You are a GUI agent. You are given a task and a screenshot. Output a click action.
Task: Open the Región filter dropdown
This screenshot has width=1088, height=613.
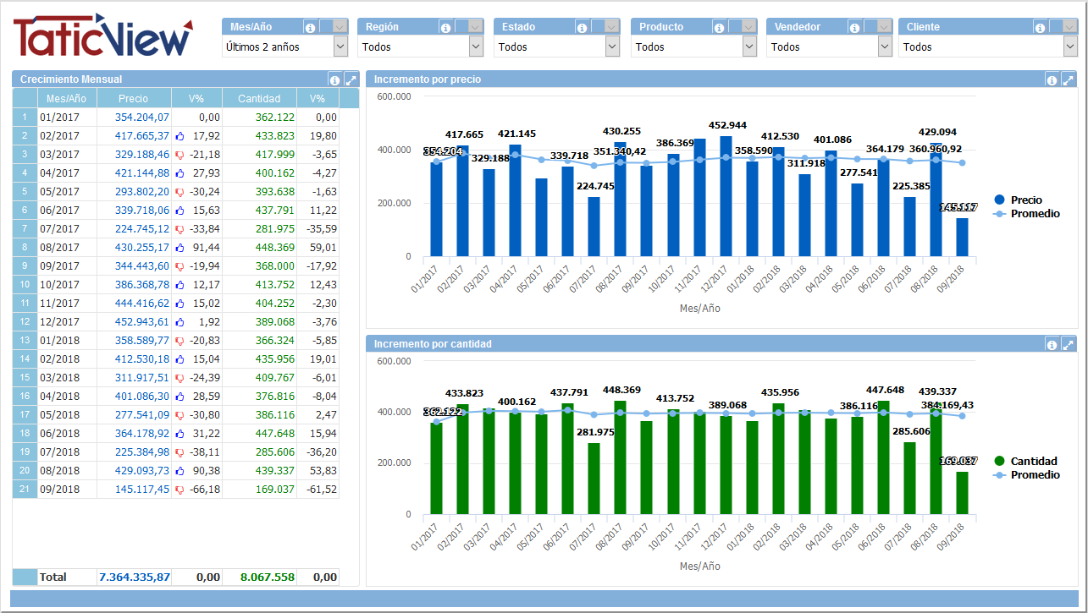click(476, 47)
